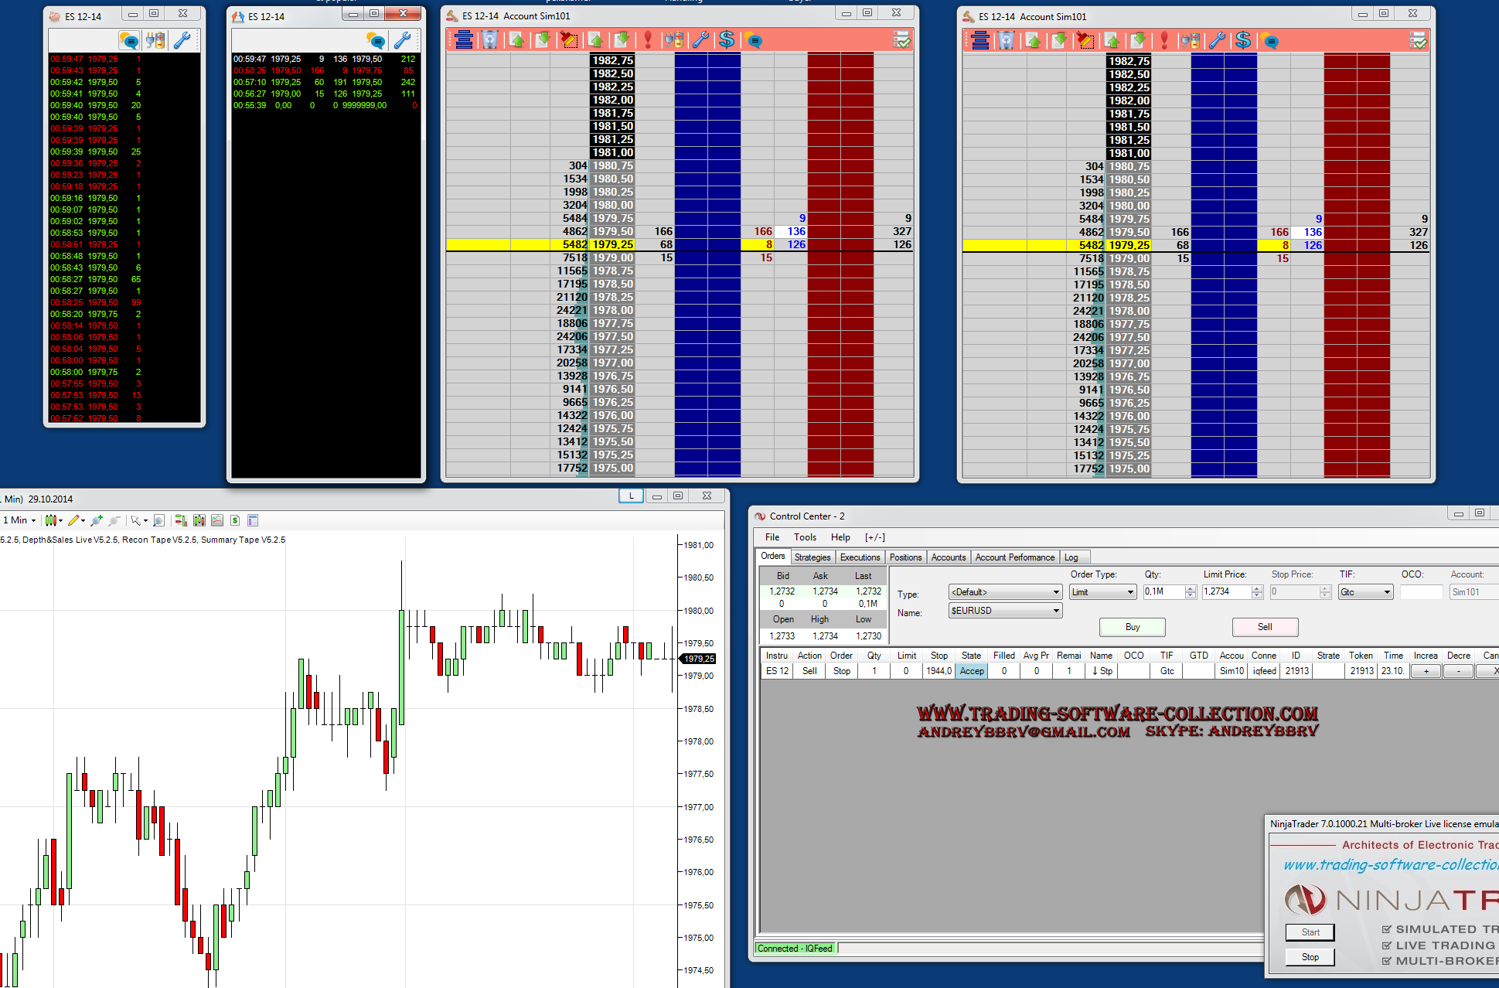This screenshot has width=1499, height=988.
Task: Click the green dollar document icon on chart toolbar
Action: (235, 520)
